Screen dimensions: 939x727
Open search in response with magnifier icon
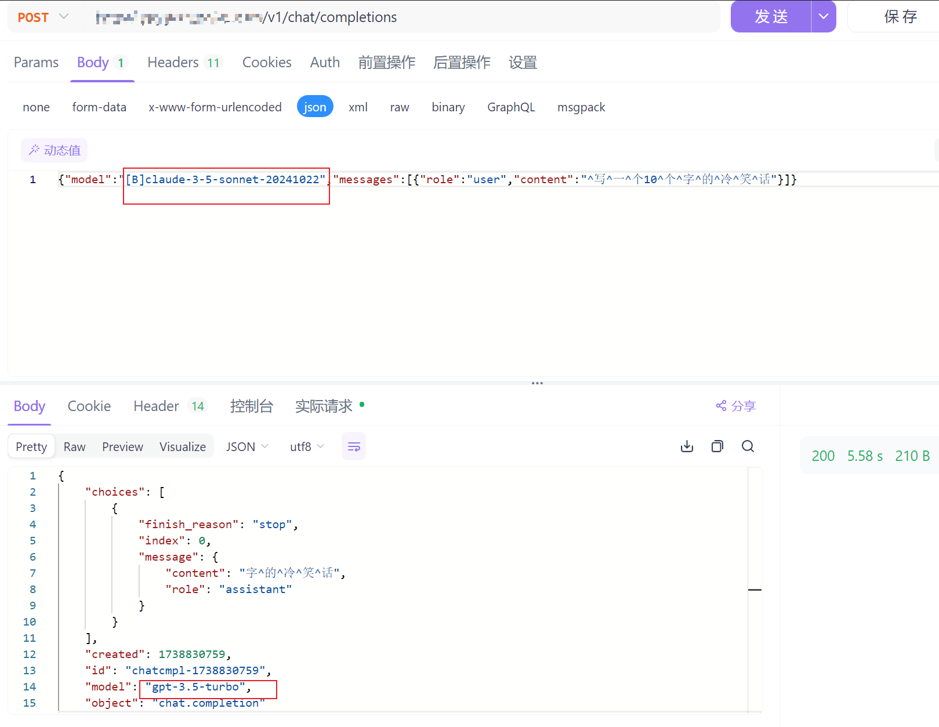(x=748, y=446)
